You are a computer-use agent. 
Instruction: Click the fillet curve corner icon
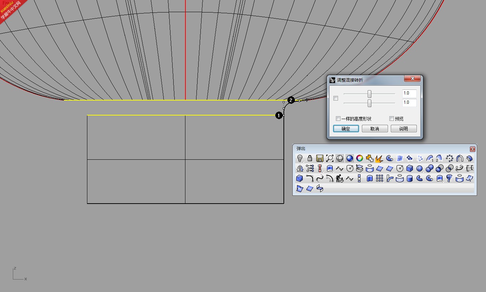[x=310, y=178]
